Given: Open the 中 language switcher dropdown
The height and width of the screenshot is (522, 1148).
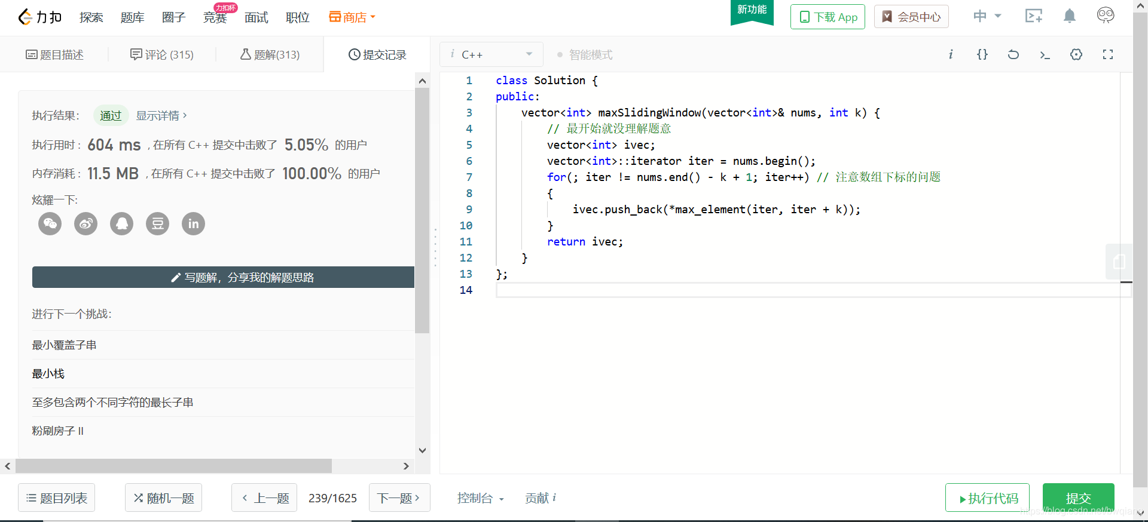Looking at the screenshot, I should coord(987,16).
